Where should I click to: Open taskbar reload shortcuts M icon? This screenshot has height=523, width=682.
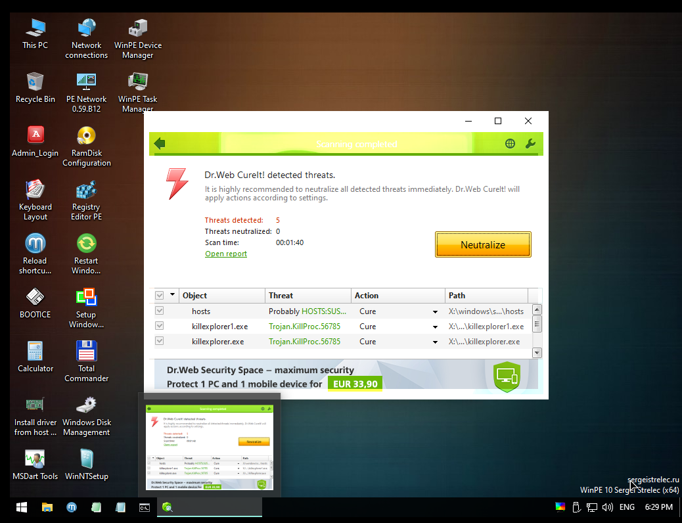[72, 507]
